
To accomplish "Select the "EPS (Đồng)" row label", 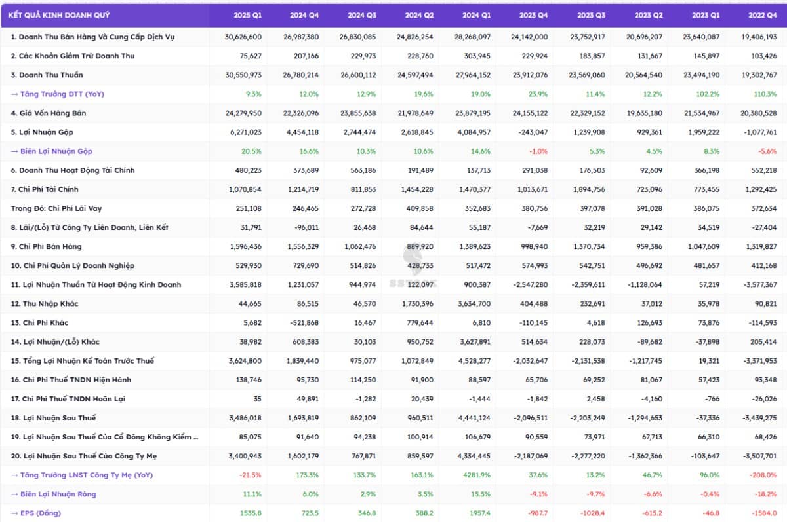I will pyautogui.click(x=38, y=513).
